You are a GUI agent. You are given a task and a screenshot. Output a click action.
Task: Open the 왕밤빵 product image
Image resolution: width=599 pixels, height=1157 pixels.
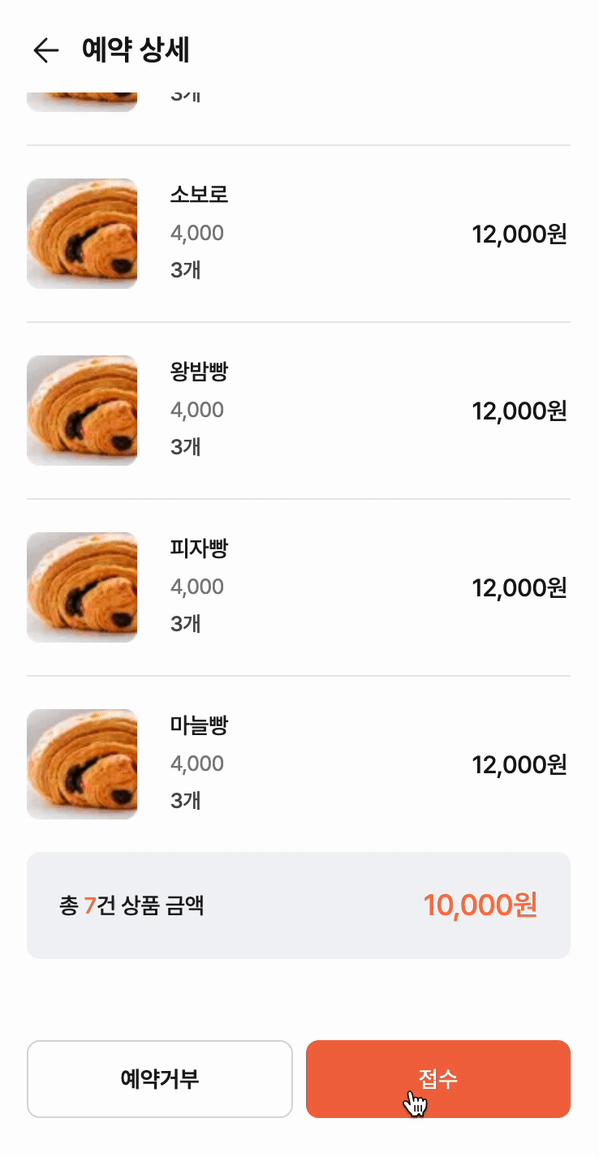click(x=82, y=411)
